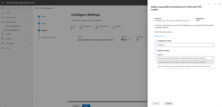Collapse the Options dropdown
Viewport: 222px width, 107px height.
coord(185,58)
